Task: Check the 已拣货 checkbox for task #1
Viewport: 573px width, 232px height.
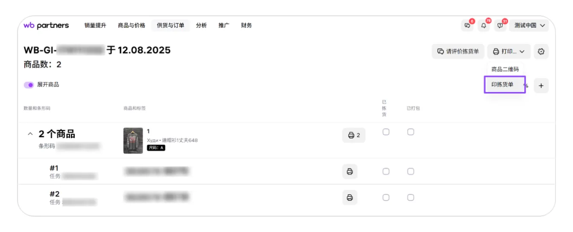Action: coord(386,171)
